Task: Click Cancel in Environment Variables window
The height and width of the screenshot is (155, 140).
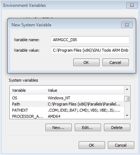Action: 121,145
